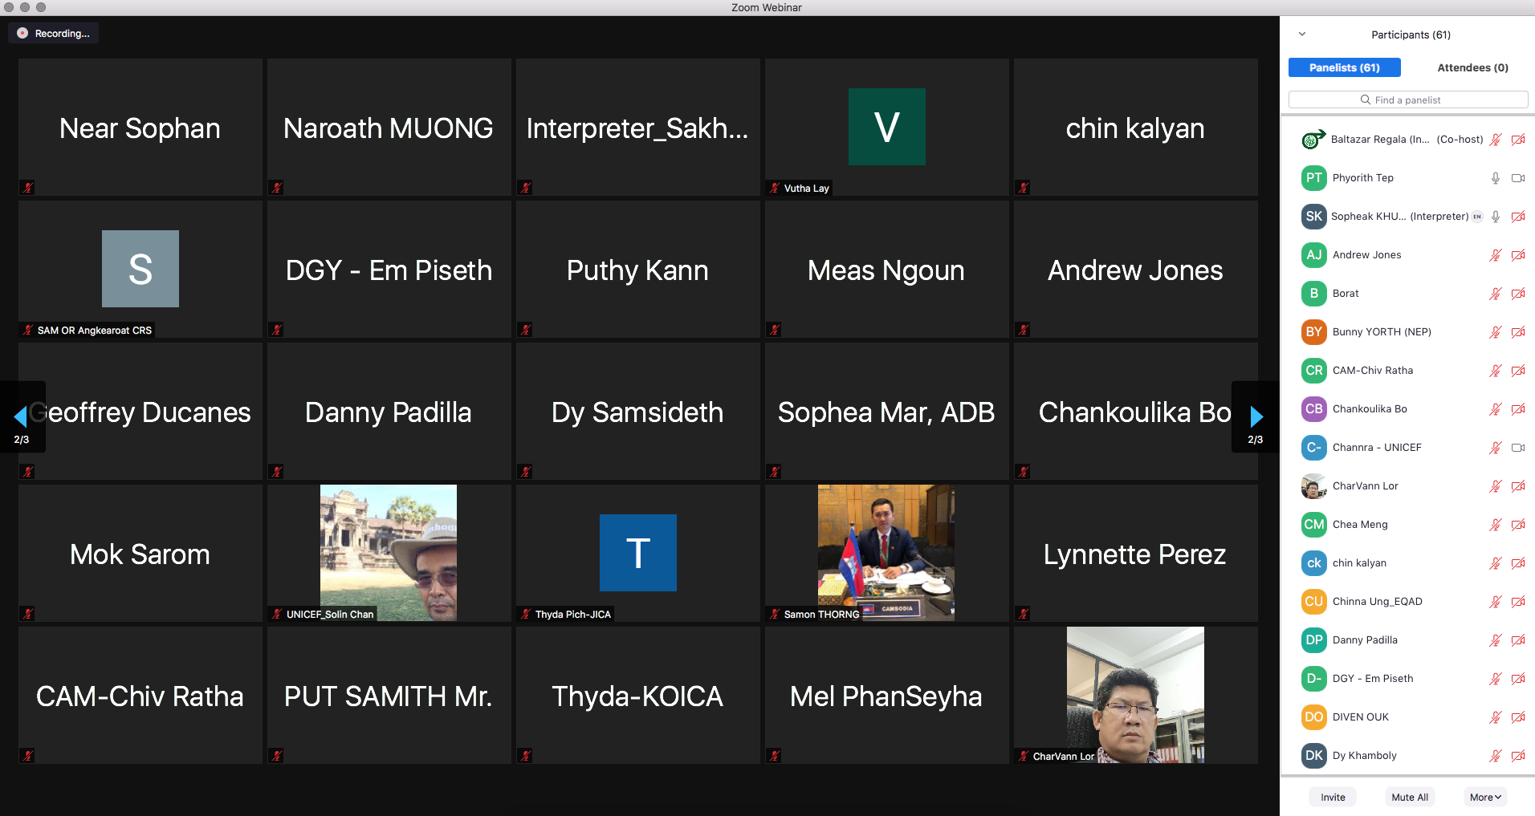
Task: Click the muted mic icon on Vutha Lay tile
Action: [x=775, y=189]
